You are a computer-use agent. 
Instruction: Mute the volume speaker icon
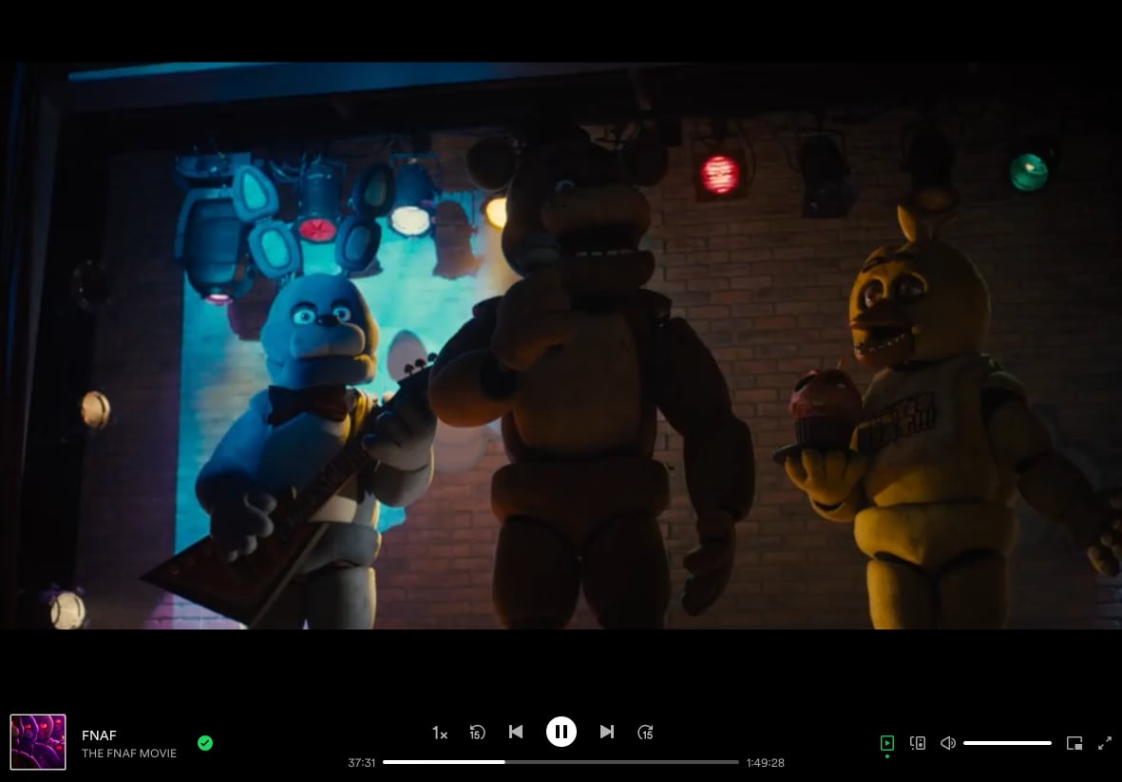[x=947, y=743]
